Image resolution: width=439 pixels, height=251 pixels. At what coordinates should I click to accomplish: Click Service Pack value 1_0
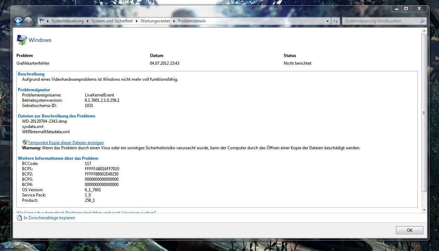[x=88, y=195]
